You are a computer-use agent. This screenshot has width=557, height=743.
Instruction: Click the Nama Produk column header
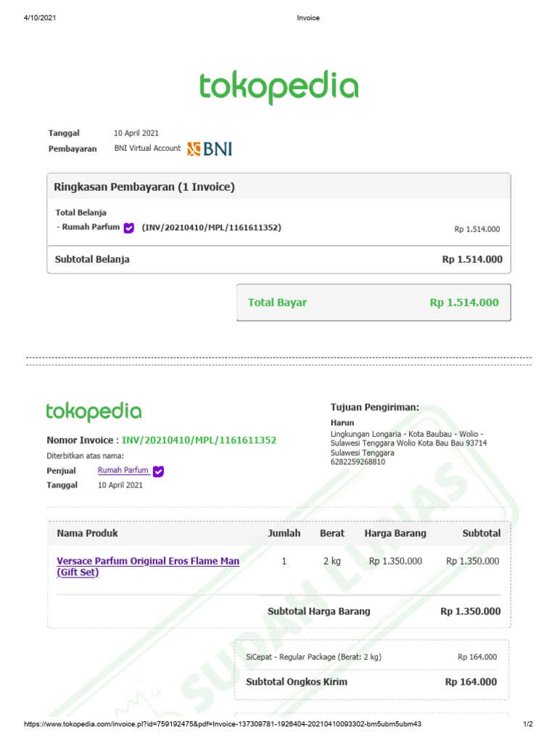pos(88,533)
